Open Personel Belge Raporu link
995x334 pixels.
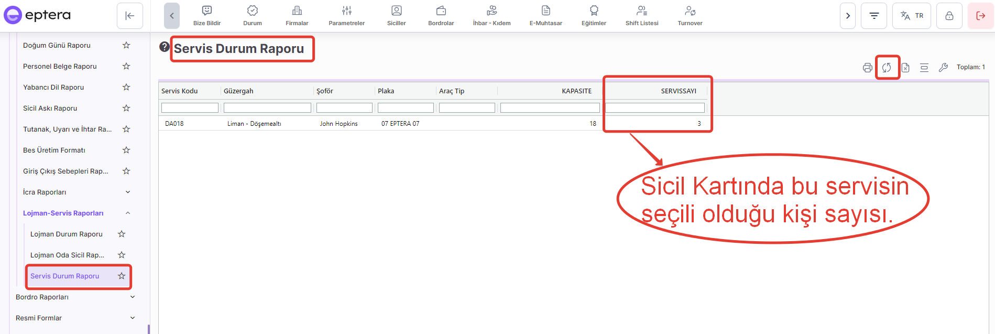pos(60,67)
